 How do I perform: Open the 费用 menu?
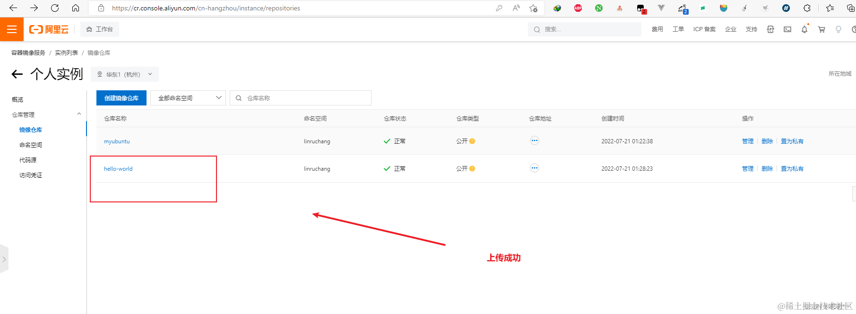(657, 29)
